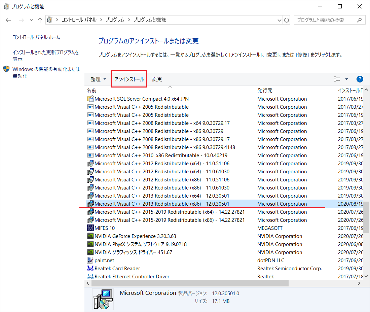This screenshot has width=370, height=312.
Task: Click コントロール パネル breadcrumb
Action: [x=79, y=20]
